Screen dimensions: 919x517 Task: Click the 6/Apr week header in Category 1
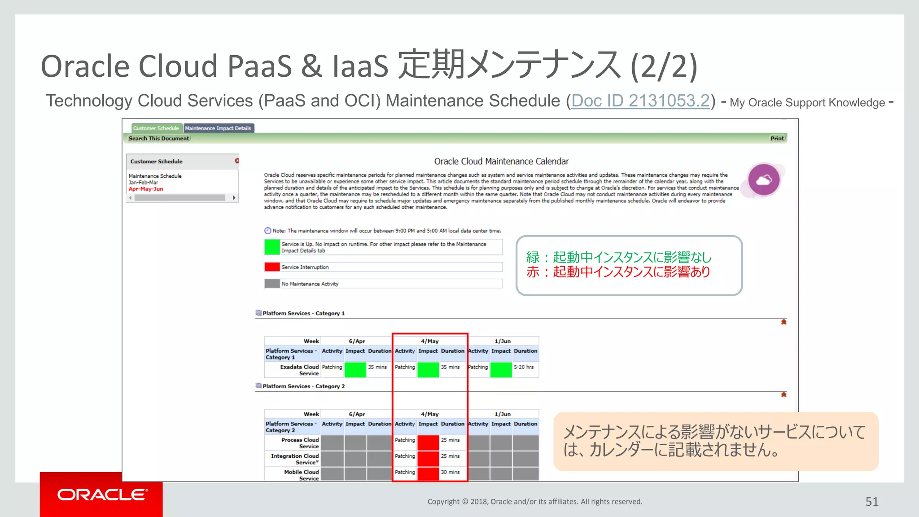point(357,341)
